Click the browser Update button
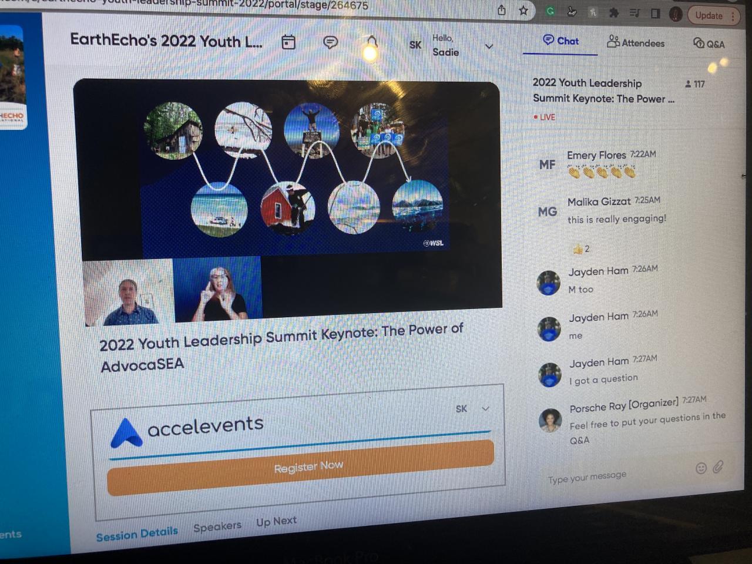The image size is (752, 564). [714, 15]
